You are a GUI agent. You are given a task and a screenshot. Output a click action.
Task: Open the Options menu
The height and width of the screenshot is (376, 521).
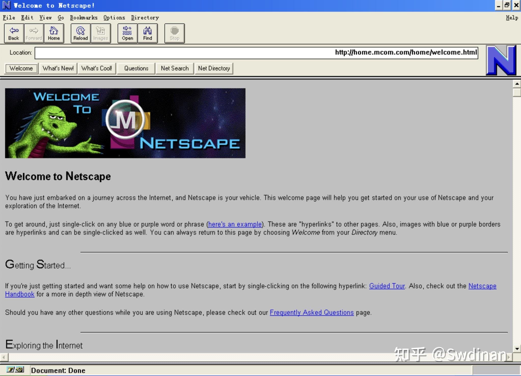(x=114, y=18)
